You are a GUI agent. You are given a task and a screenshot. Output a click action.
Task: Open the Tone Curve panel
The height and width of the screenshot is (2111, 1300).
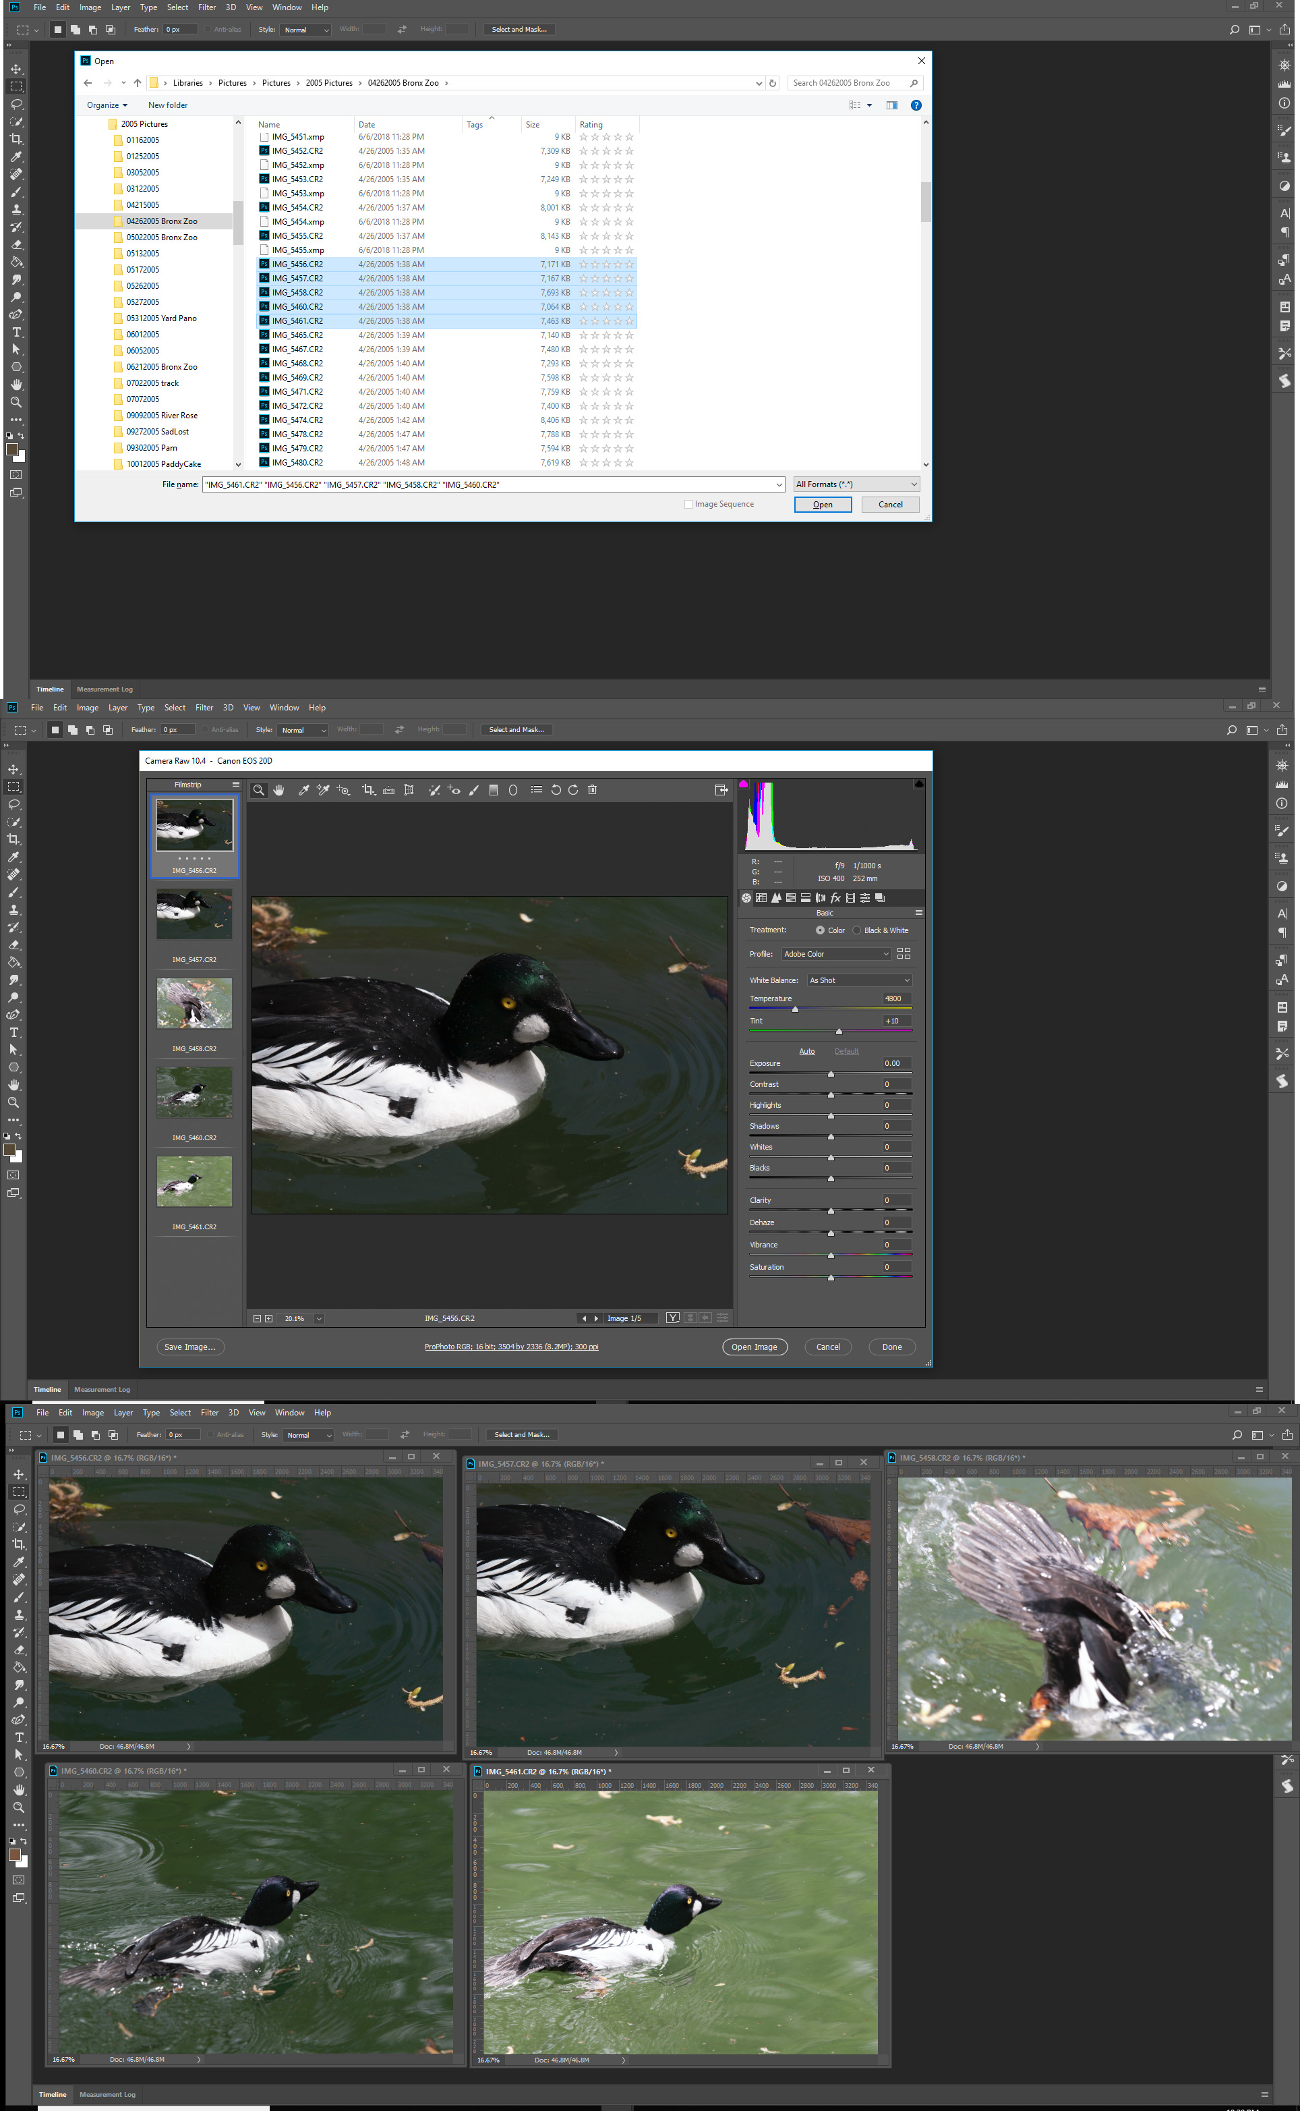pyautogui.click(x=762, y=897)
